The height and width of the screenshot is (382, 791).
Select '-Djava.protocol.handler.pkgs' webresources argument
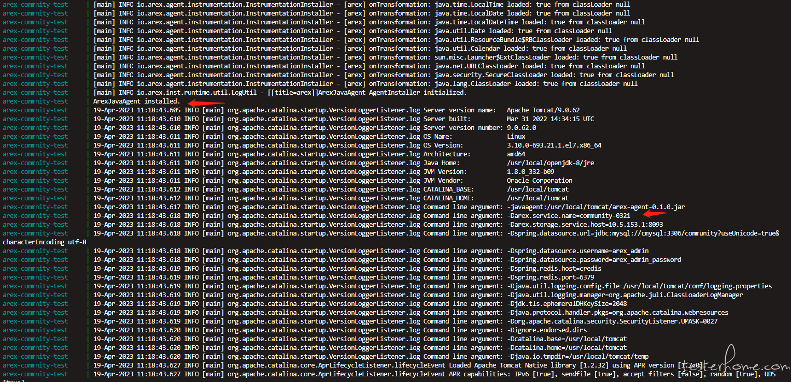tap(618, 312)
